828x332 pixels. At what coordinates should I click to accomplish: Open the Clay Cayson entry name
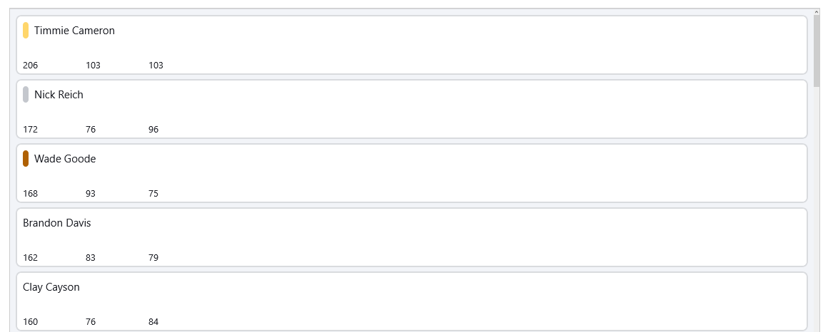coord(51,287)
